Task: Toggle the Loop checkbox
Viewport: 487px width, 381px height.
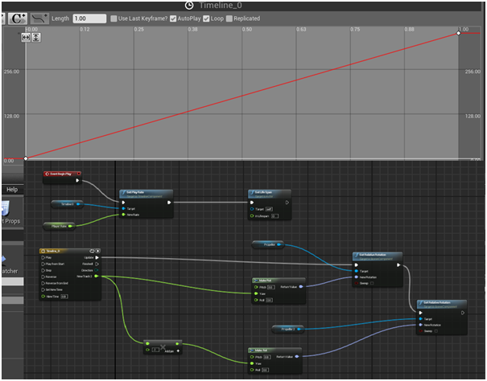Action: 206,18
